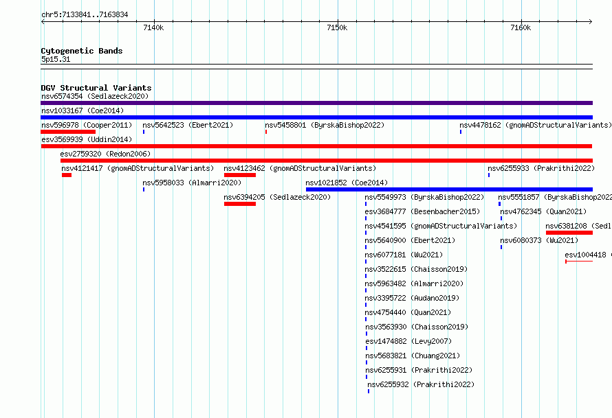Click the red bar beneath nsv4123462
The height and width of the screenshot is (418, 612).
[x=240, y=175]
